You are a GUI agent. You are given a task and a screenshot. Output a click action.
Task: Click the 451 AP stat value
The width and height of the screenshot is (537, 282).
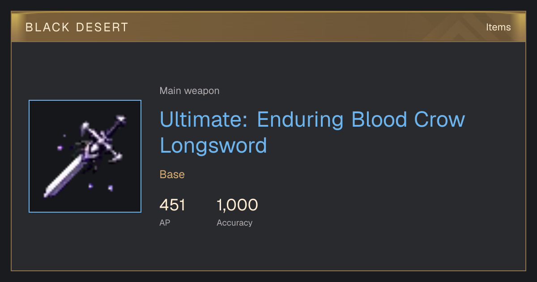click(x=172, y=205)
